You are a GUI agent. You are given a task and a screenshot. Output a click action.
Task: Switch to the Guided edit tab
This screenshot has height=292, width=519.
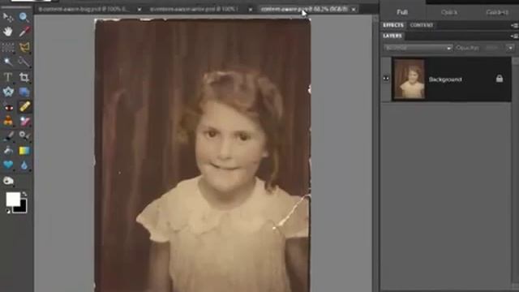pyautogui.click(x=496, y=13)
